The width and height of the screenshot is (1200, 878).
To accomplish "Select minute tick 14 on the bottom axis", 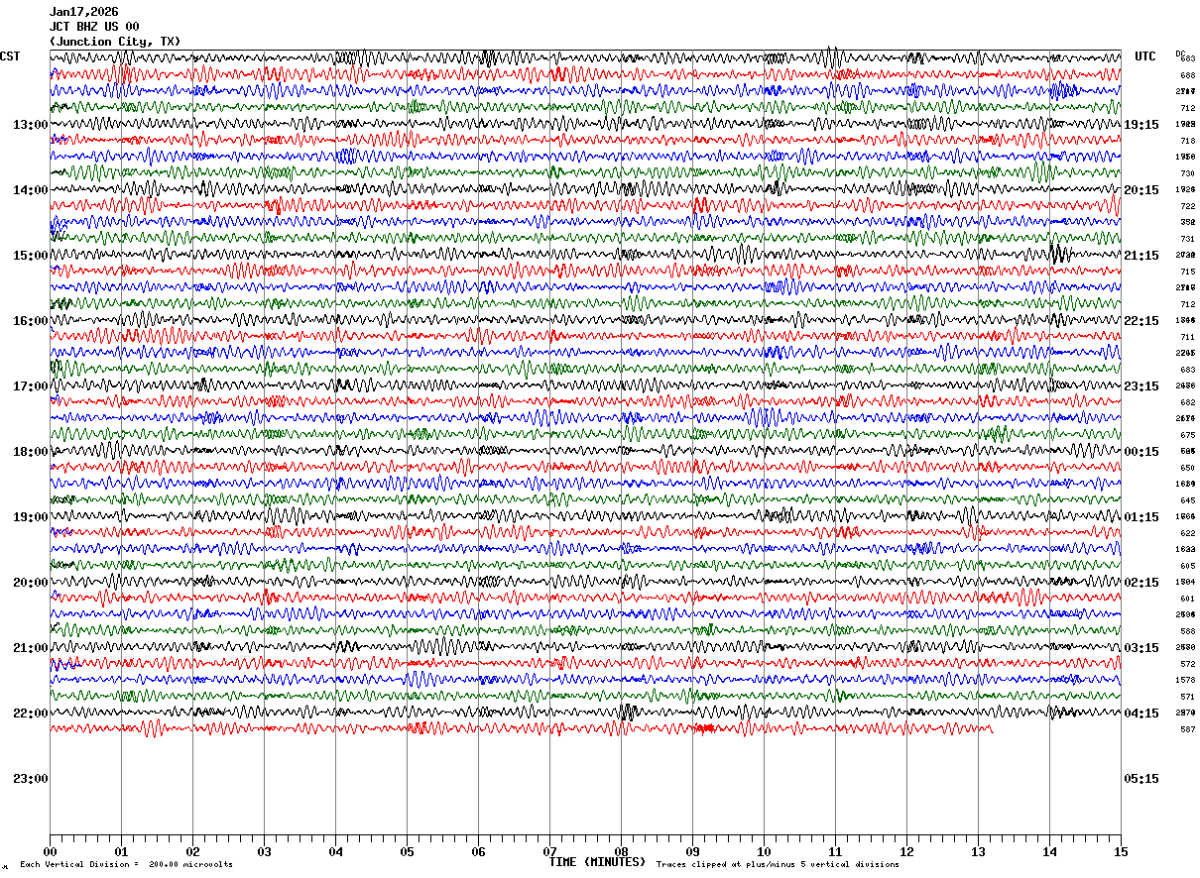I will point(1049,851).
